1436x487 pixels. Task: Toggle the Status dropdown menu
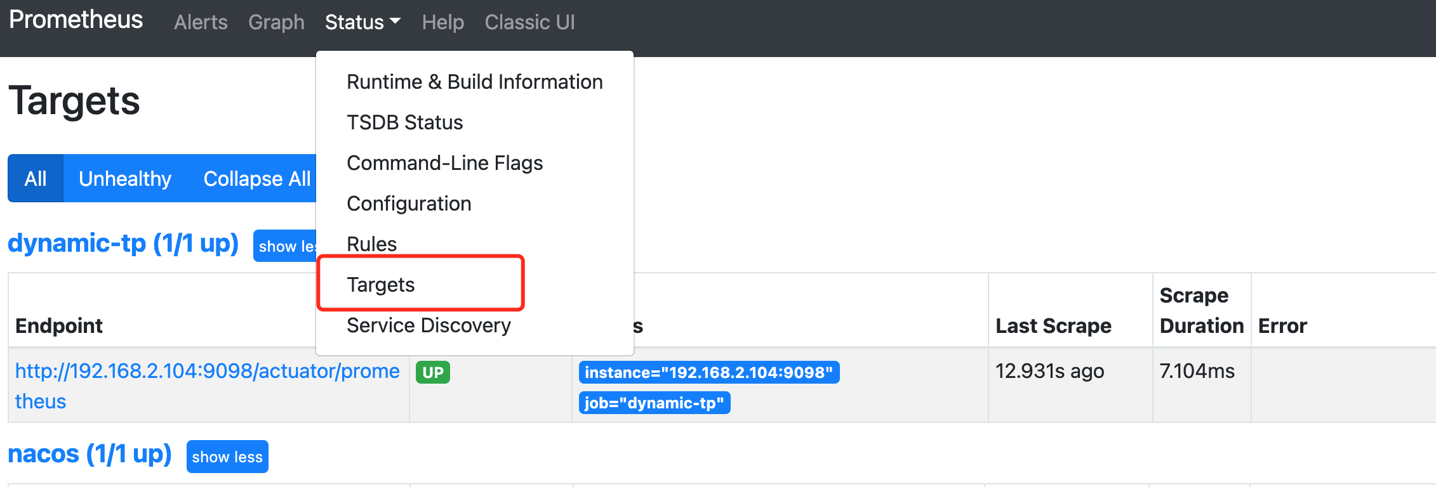pyautogui.click(x=362, y=22)
